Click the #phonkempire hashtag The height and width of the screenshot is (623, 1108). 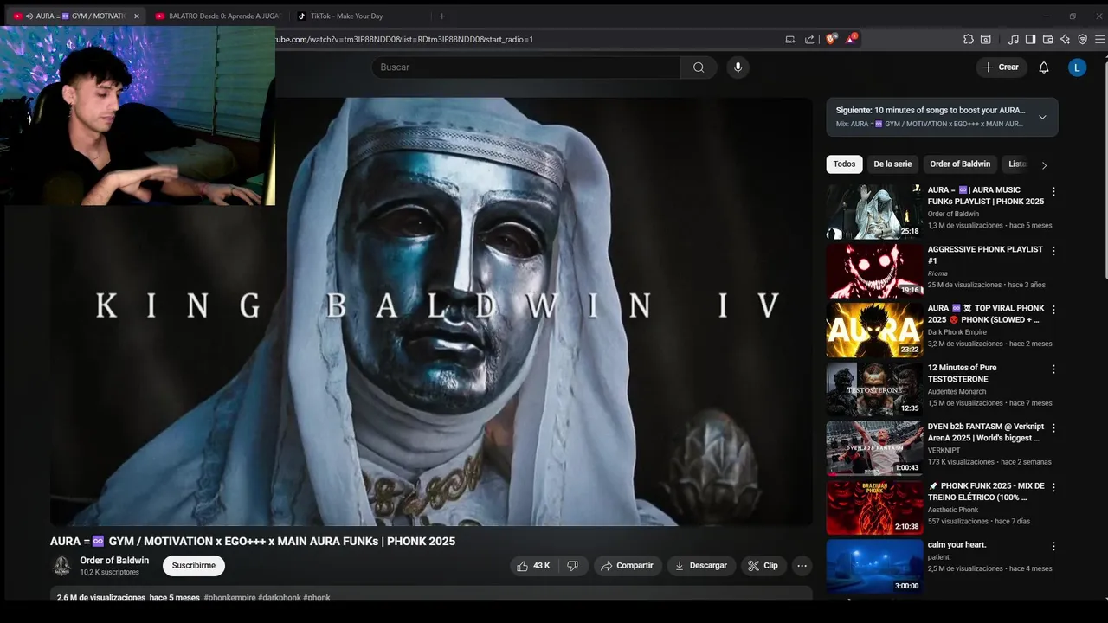[x=229, y=597]
